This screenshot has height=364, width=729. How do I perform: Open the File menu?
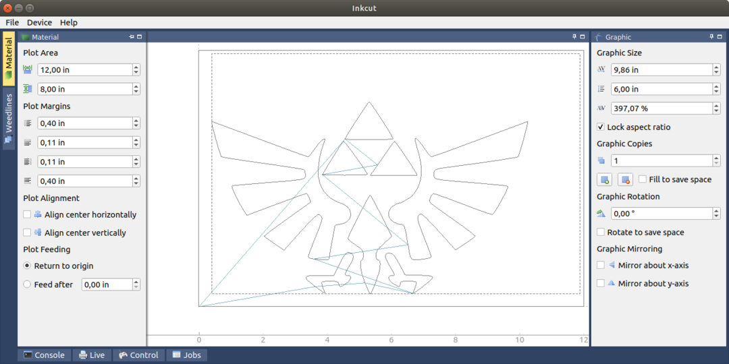pyautogui.click(x=12, y=22)
